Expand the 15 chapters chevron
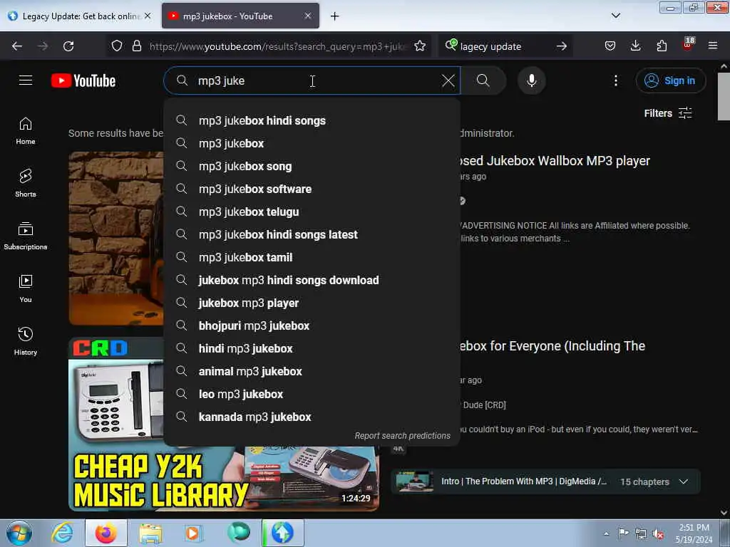The width and height of the screenshot is (730, 547). (683, 482)
